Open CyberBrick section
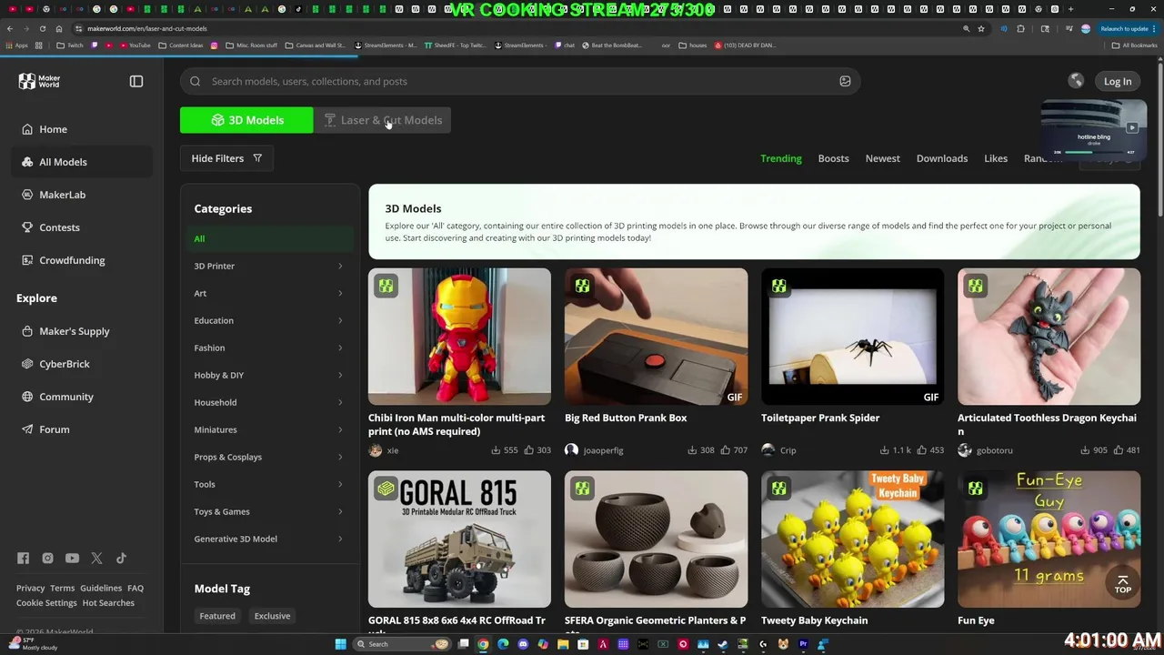This screenshot has height=655, width=1164. [x=64, y=364]
